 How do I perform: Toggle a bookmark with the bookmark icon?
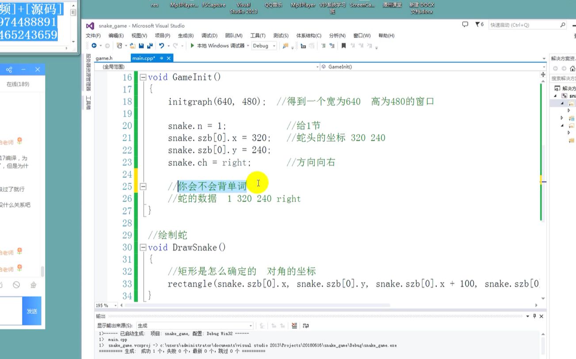point(343,45)
